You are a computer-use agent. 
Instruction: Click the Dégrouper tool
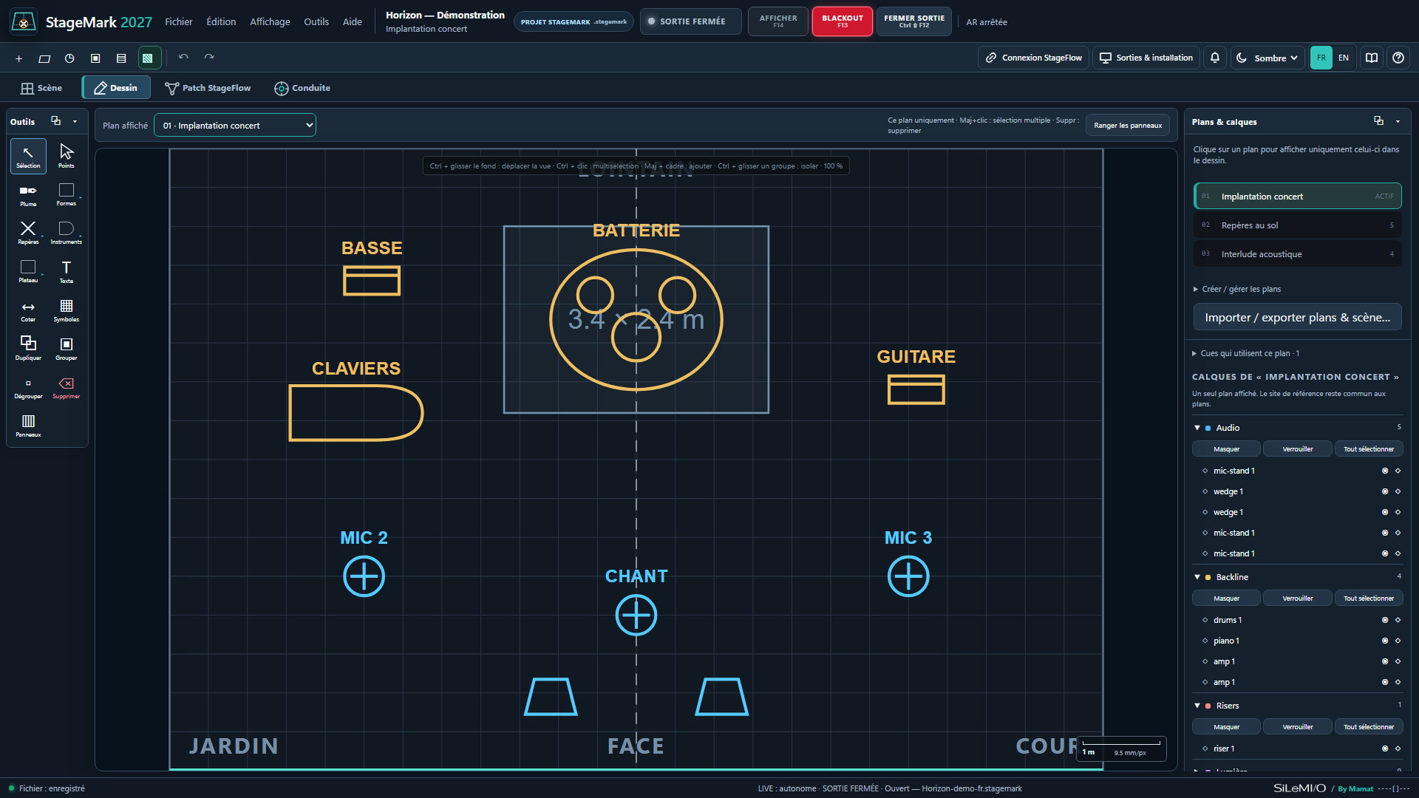(28, 387)
